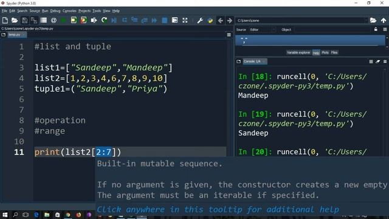Image resolution: width=389 pixels, height=219 pixels.
Task: Click tooltip link for additional help
Action: [x=218, y=209]
